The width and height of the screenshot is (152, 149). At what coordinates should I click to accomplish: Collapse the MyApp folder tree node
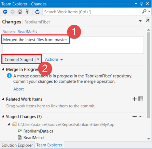point(9,124)
